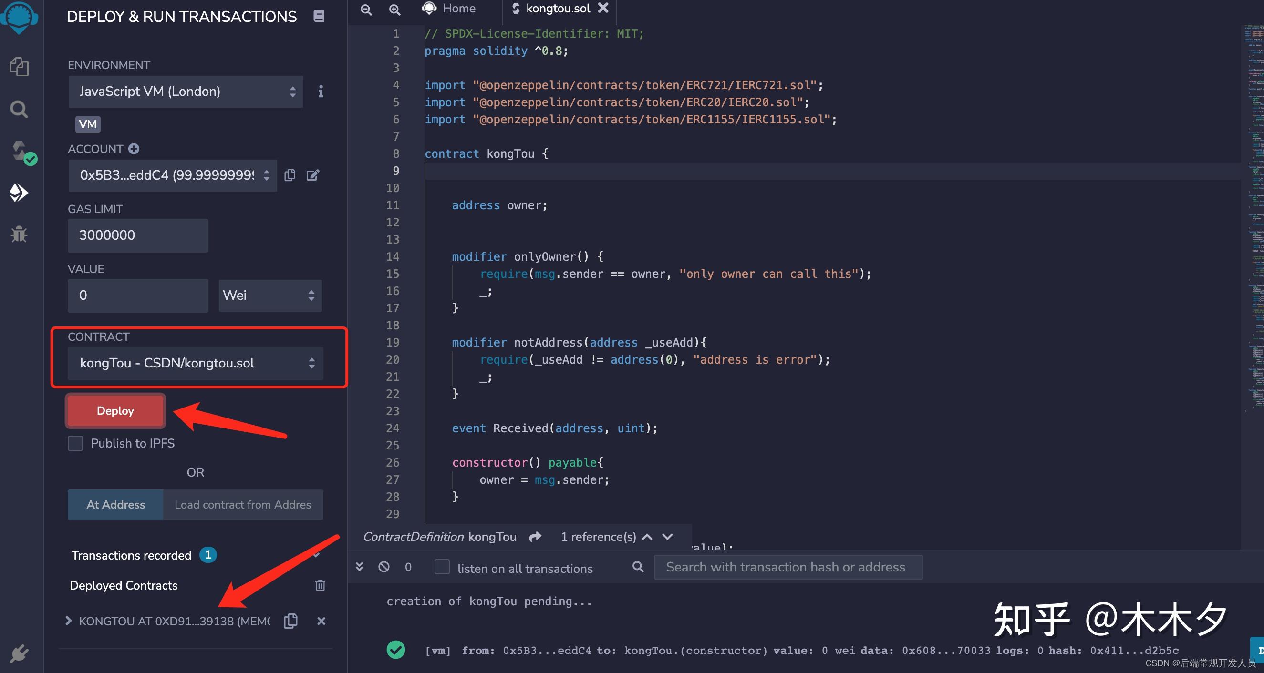This screenshot has height=673, width=1264.
Task: Open the Contract kongTou selection dropdown
Action: pos(195,363)
